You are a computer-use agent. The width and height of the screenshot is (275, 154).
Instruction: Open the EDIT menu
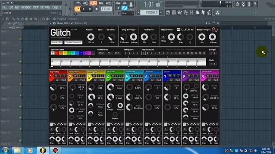click(x=11, y=7)
